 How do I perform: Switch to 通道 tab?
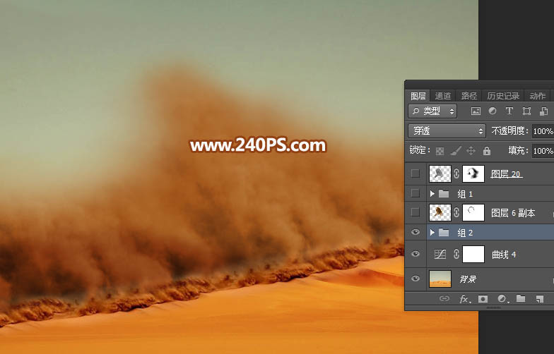(x=442, y=96)
